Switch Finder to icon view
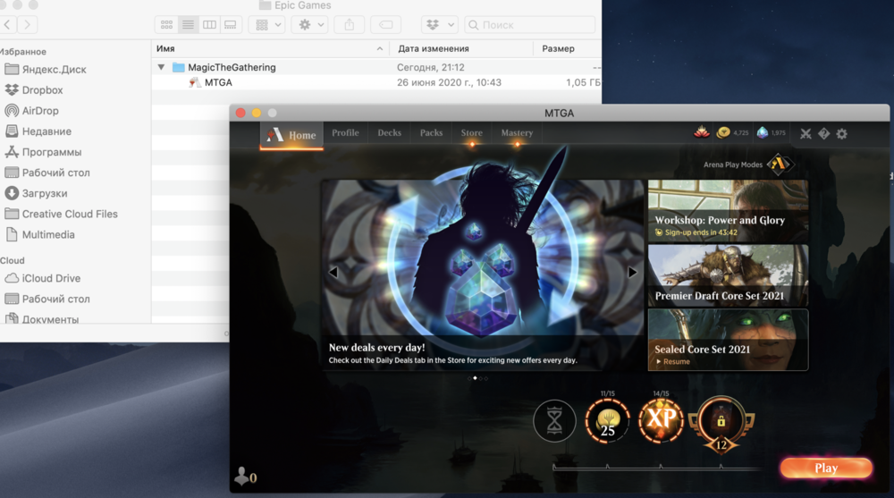This screenshot has width=894, height=498. pos(165,25)
